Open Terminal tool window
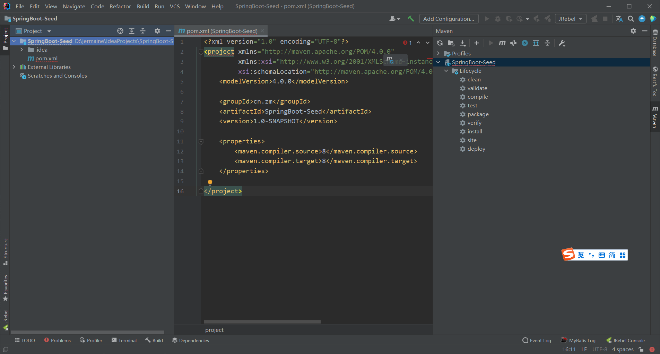This screenshot has height=354, width=660. click(124, 340)
